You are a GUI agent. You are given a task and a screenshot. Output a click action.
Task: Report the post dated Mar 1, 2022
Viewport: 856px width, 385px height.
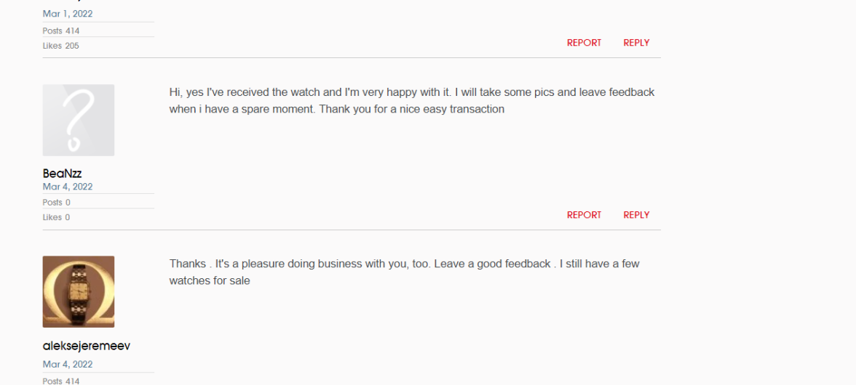click(584, 43)
